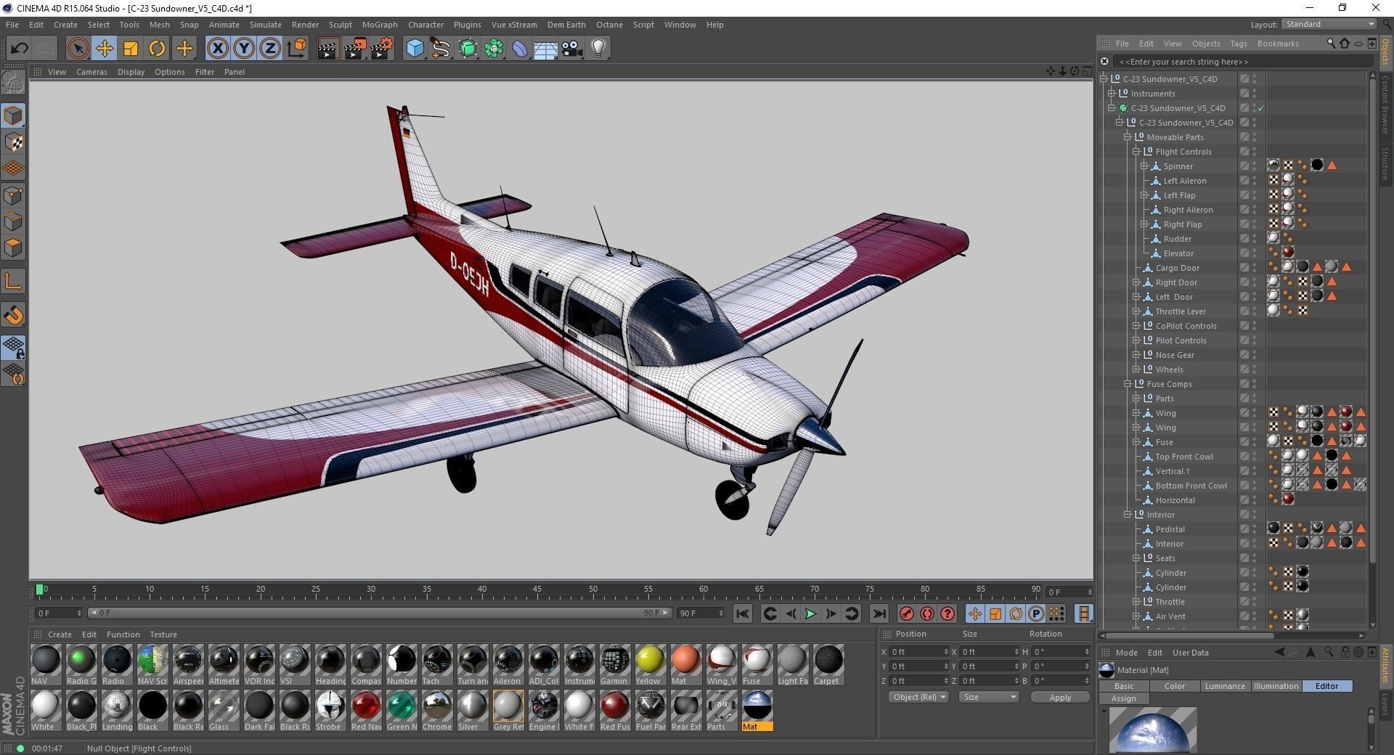The width and height of the screenshot is (1394, 755).
Task: Expand the Nose Gear group
Action: [x=1136, y=355]
